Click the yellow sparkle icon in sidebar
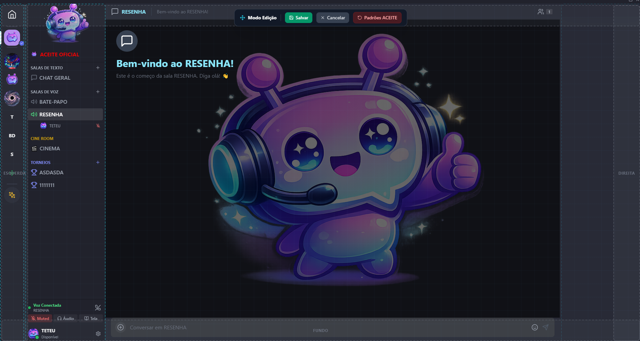The height and width of the screenshot is (341, 640). point(12,195)
